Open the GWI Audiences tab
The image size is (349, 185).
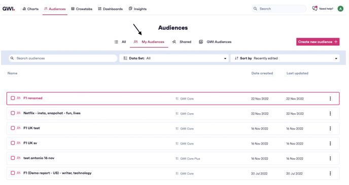(x=215, y=42)
